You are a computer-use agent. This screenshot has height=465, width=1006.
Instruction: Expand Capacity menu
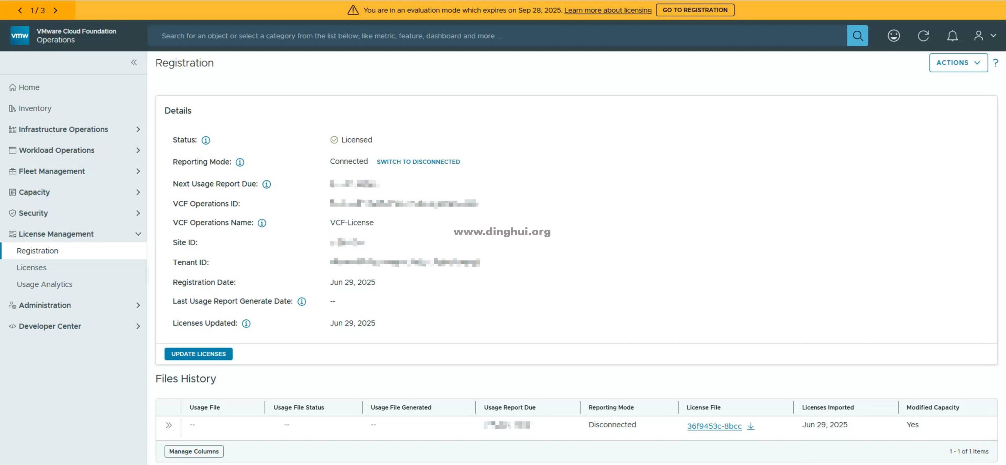pyautogui.click(x=73, y=192)
